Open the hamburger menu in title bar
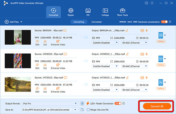 [x=152, y=3]
